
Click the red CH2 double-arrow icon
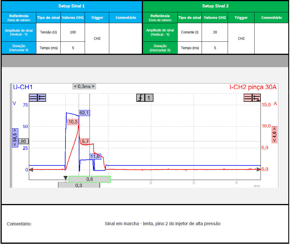point(256,98)
